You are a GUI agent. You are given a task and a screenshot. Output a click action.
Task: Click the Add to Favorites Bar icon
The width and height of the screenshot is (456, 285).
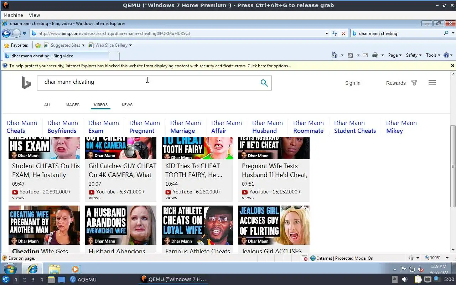[38, 45]
